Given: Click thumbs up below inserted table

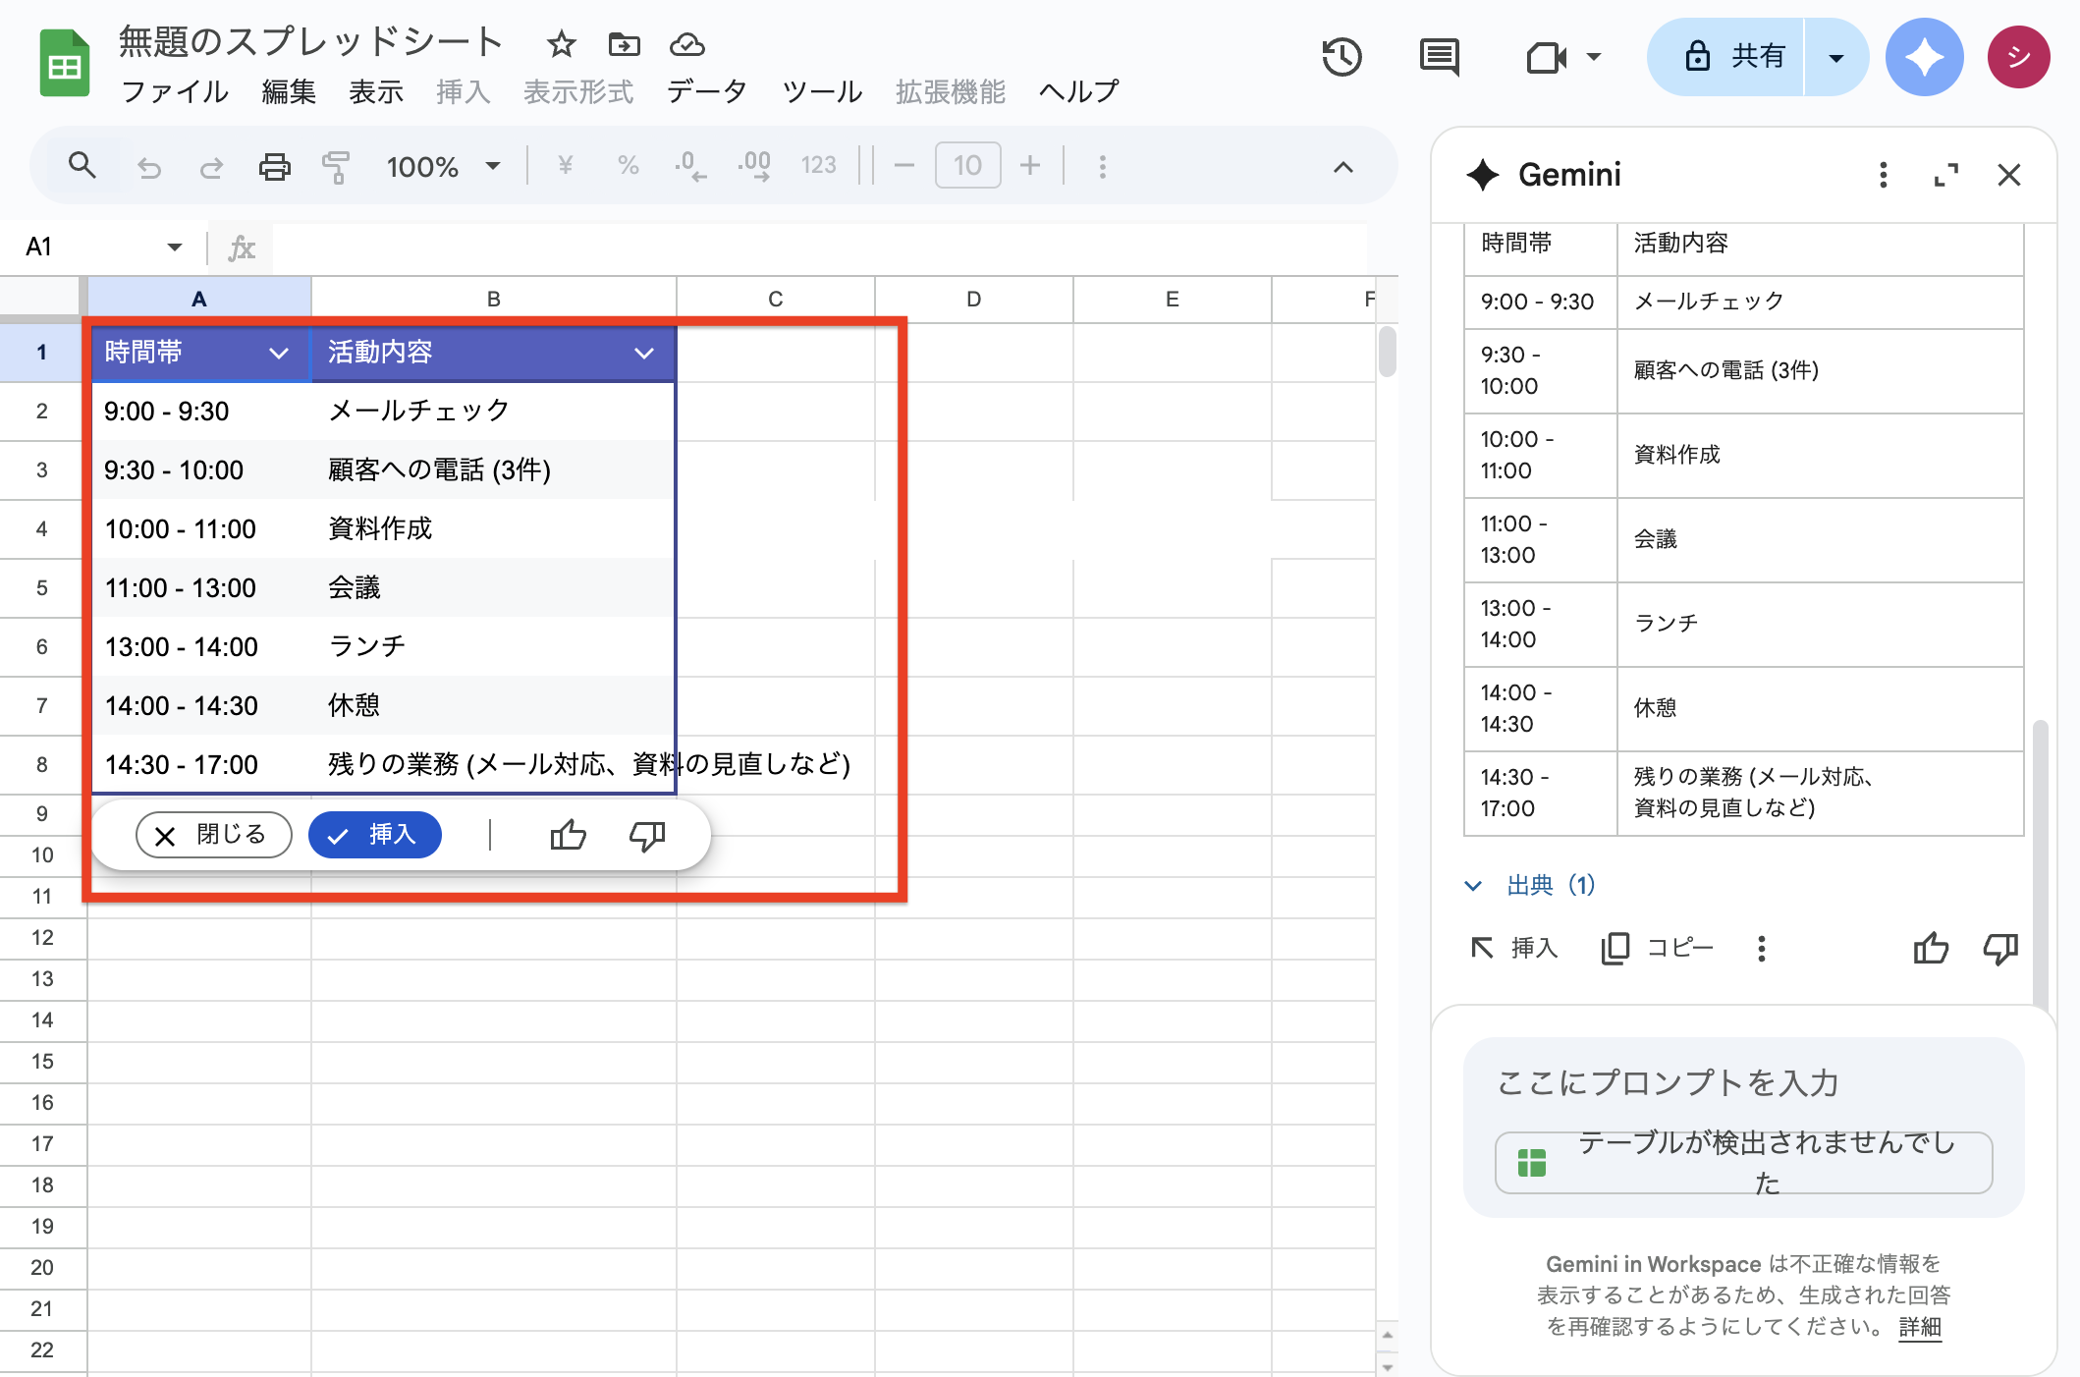Looking at the screenshot, I should 568,835.
